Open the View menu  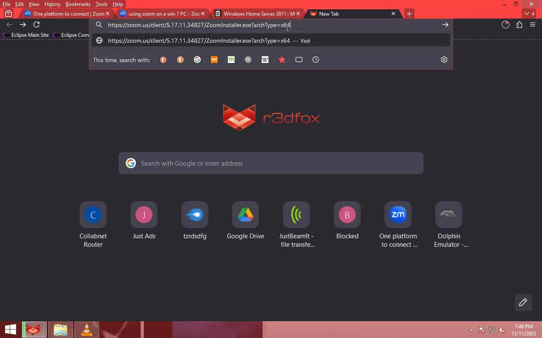[x=34, y=4]
